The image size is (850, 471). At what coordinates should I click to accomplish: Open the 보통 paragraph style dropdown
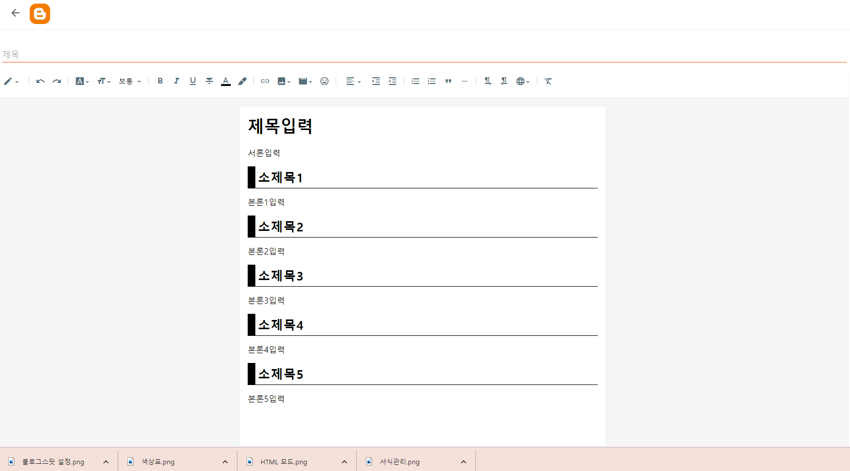pyautogui.click(x=129, y=81)
